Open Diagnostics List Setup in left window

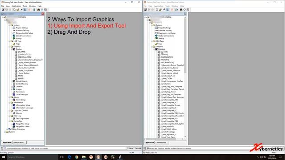tap(24, 33)
